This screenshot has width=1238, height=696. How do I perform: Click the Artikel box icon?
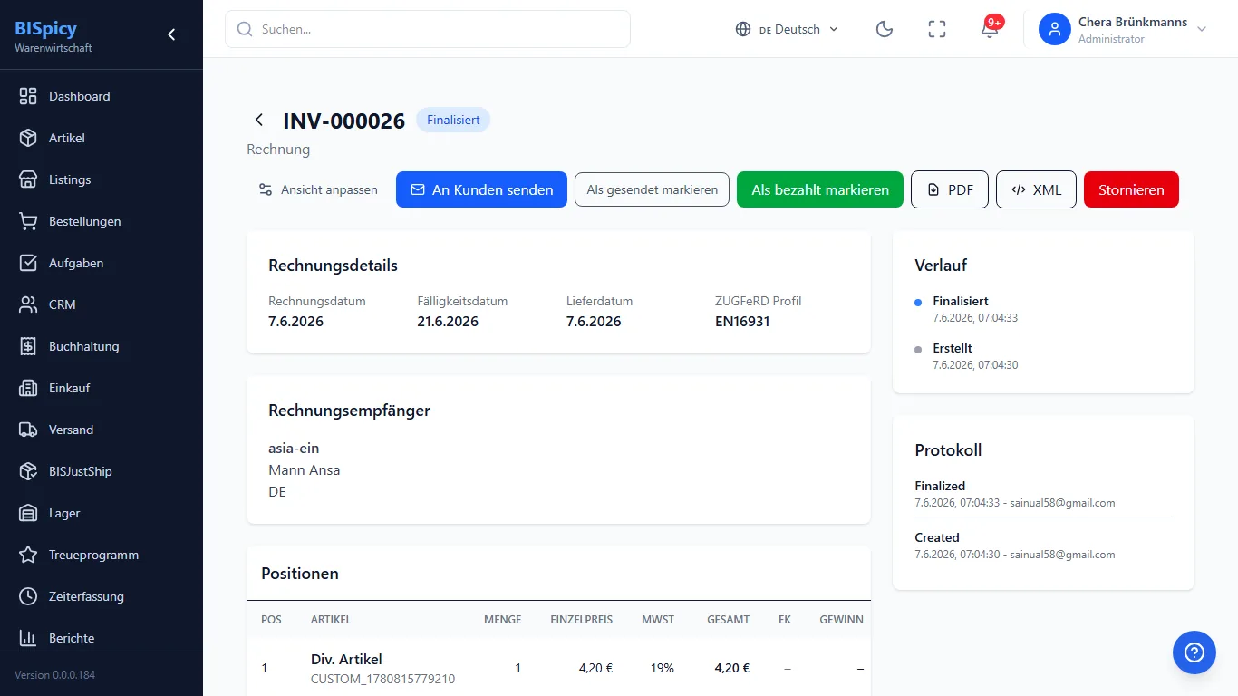(28, 138)
